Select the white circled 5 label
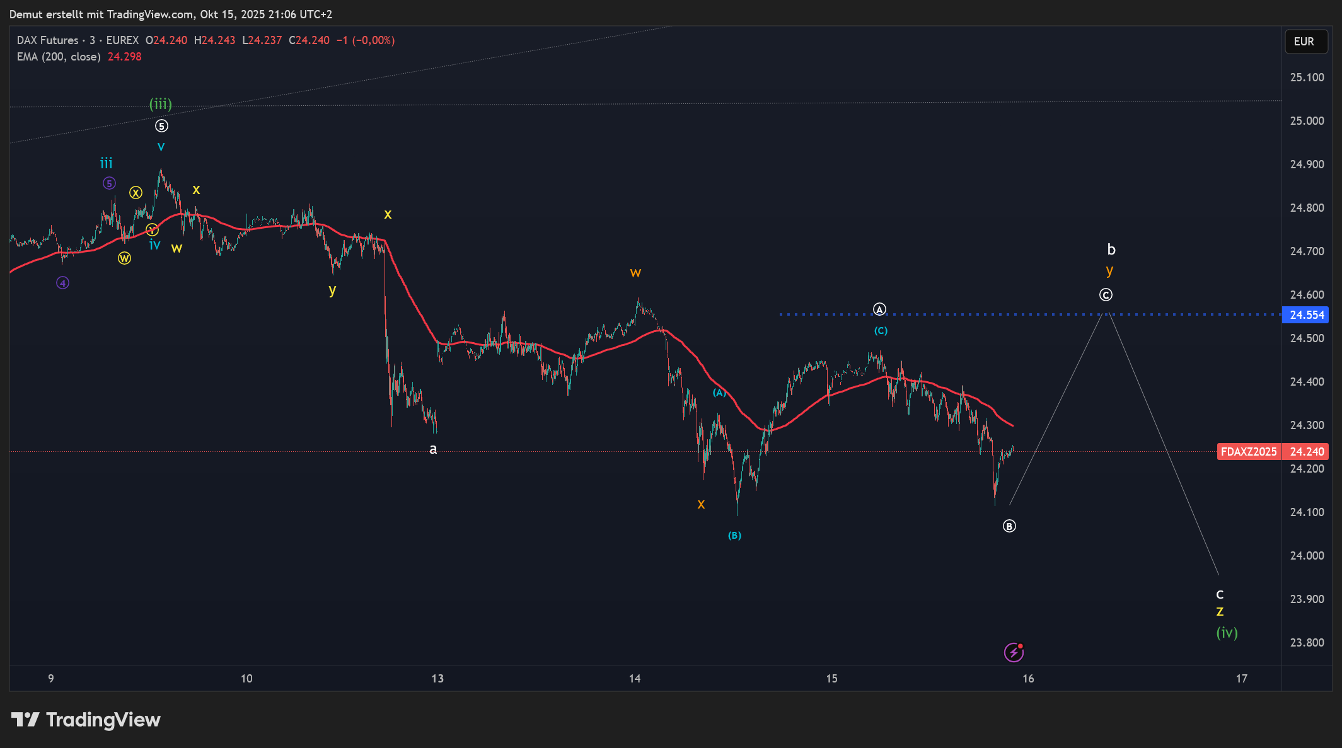The height and width of the screenshot is (748, 1342). click(x=161, y=126)
